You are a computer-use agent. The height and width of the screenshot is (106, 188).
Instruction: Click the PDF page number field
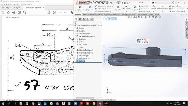point(60,12)
